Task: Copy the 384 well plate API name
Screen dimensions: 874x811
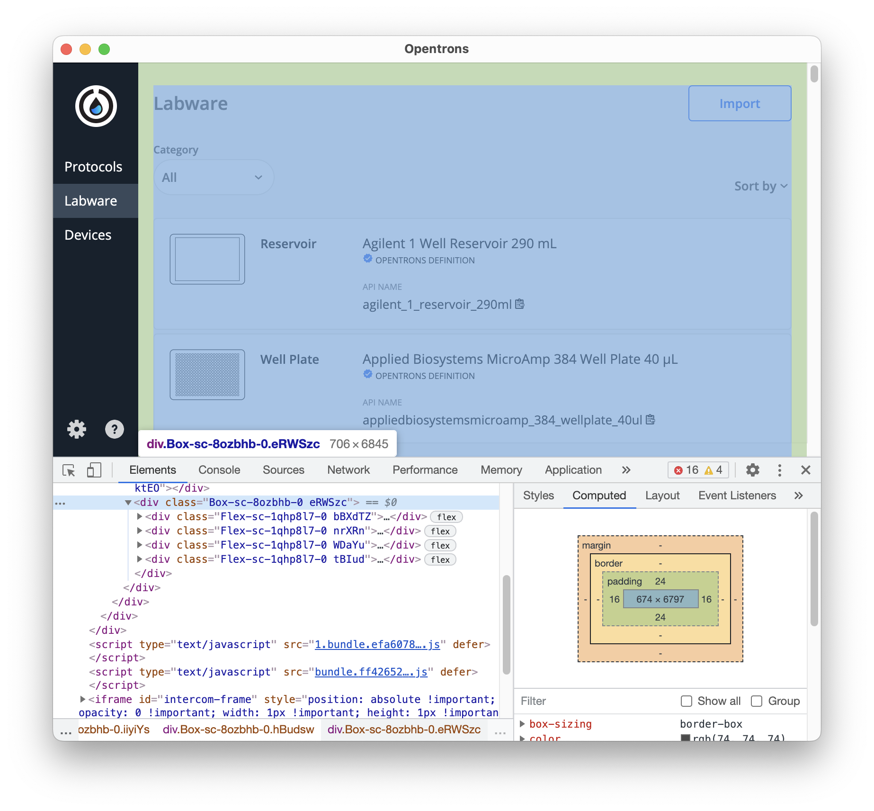Action: coord(651,420)
